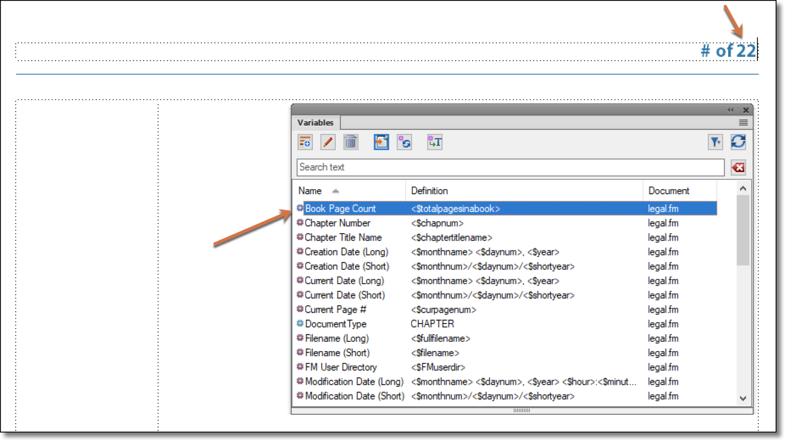Screen dimensions: 785x441
Task: Delete the selected variable using trash icon
Action: pyautogui.click(x=351, y=142)
